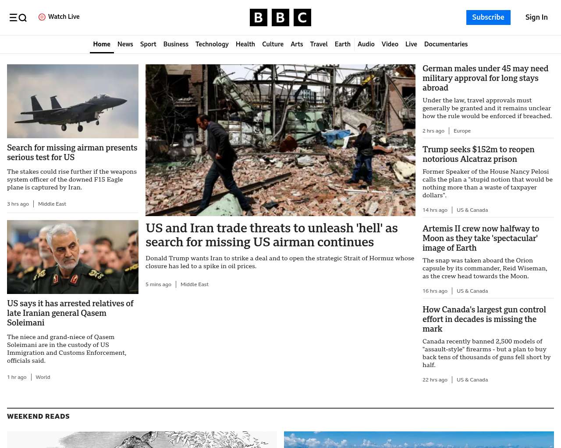Open 'Trump seeks $152m to reopen Alcatraz' headline

[479, 154]
